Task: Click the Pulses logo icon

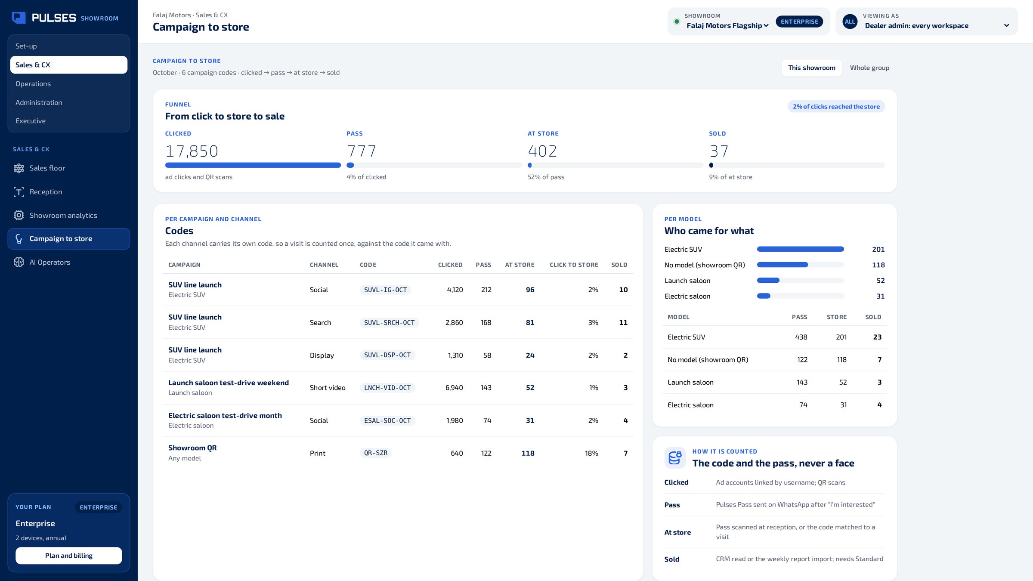Action: tap(19, 18)
